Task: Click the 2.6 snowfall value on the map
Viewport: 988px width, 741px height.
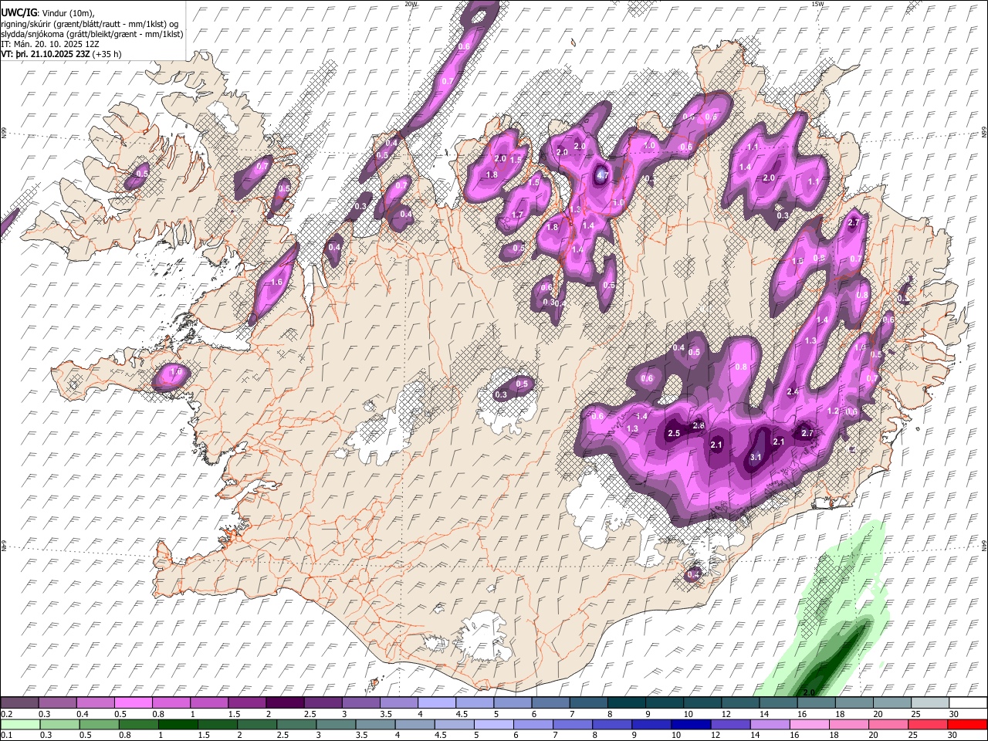Action: pyautogui.click(x=699, y=426)
